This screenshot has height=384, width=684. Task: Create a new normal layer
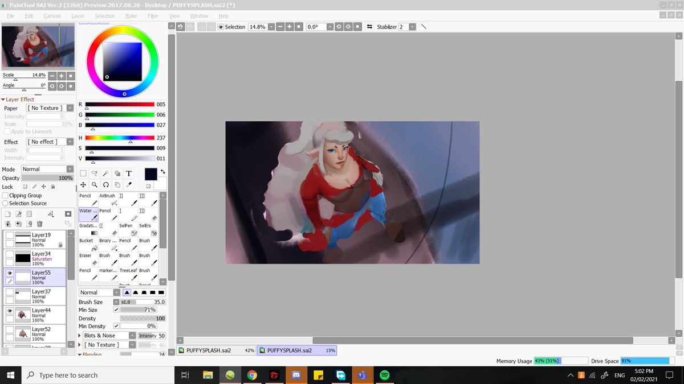[x=8, y=214]
